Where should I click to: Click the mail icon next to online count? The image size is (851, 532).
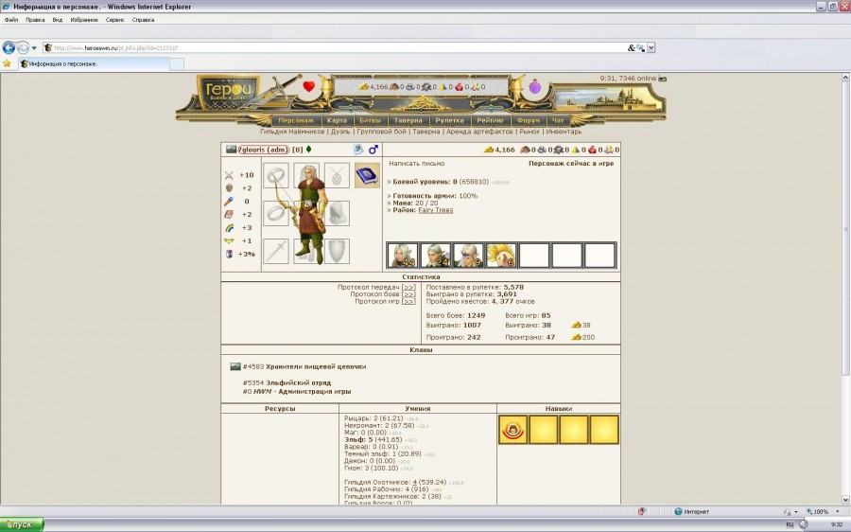[x=662, y=79]
